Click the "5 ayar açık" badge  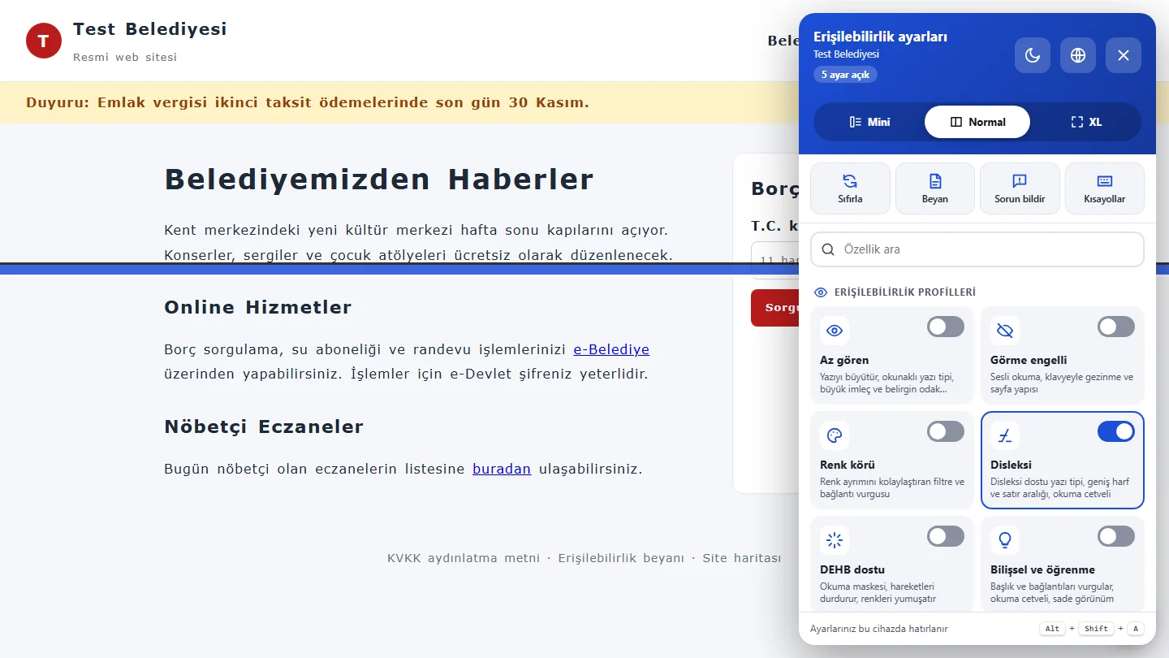coord(845,75)
